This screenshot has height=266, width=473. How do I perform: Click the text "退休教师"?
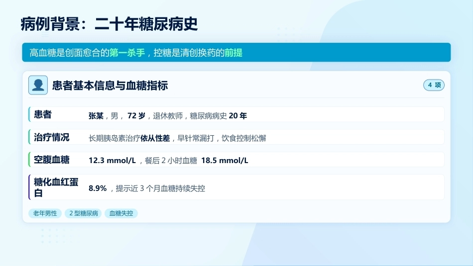coord(168,116)
